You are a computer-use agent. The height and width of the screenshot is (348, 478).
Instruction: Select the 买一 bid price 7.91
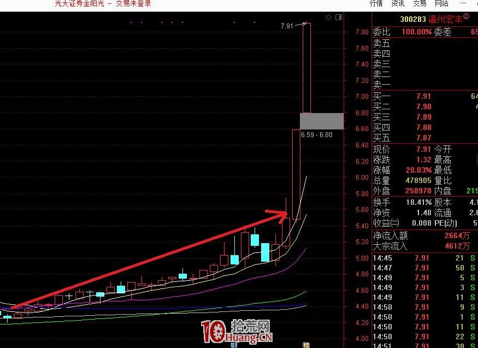pos(423,96)
